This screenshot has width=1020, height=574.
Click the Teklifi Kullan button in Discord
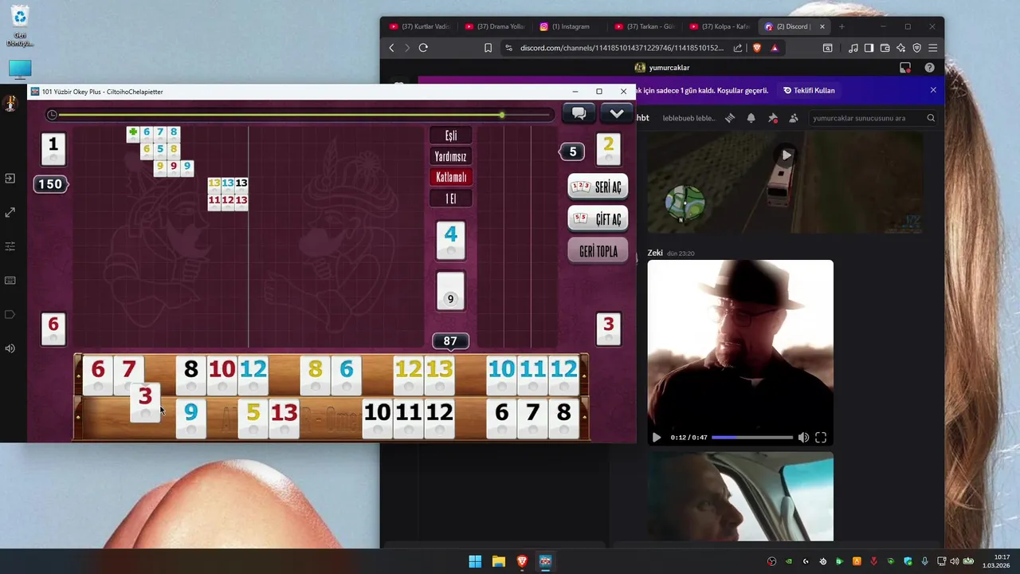point(809,90)
